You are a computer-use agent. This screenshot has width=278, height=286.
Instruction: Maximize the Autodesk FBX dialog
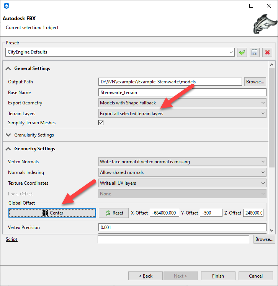(251, 6)
